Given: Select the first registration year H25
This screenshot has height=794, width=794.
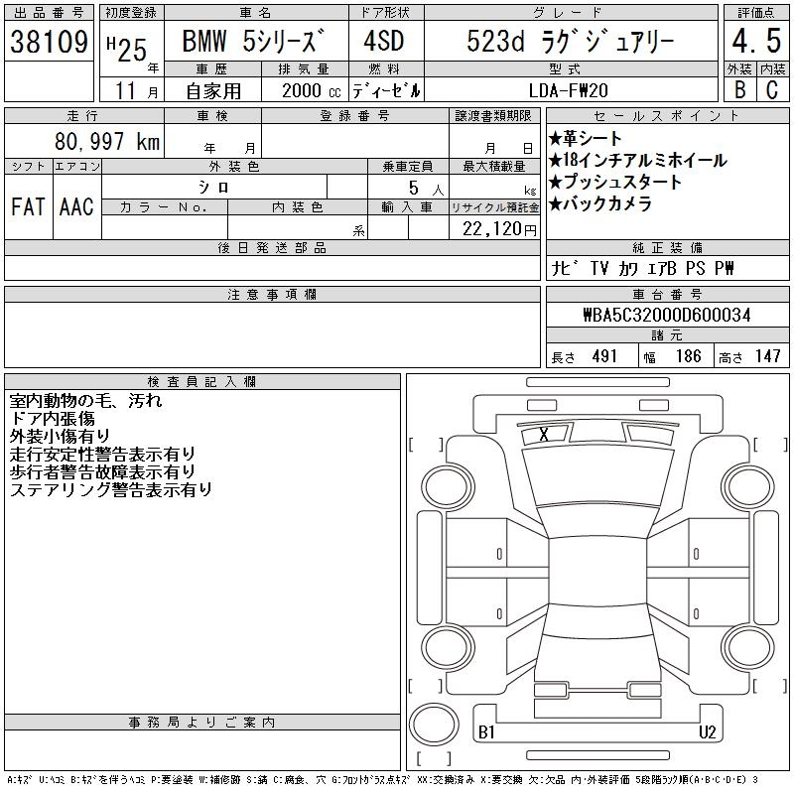Looking at the screenshot, I should point(127,49).
